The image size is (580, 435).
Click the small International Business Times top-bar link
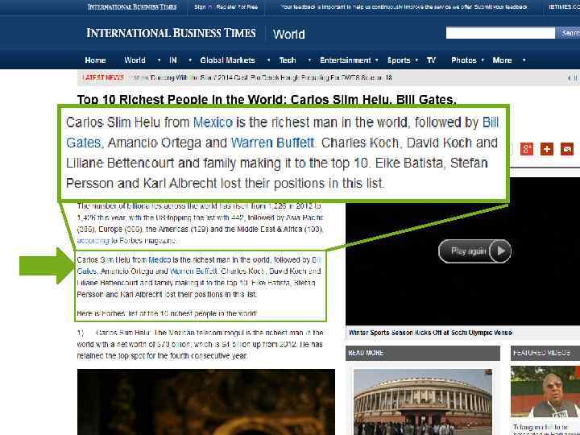pos(132,6)
